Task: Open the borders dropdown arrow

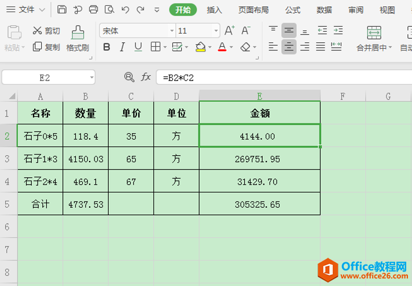Action: pos(165,47)
